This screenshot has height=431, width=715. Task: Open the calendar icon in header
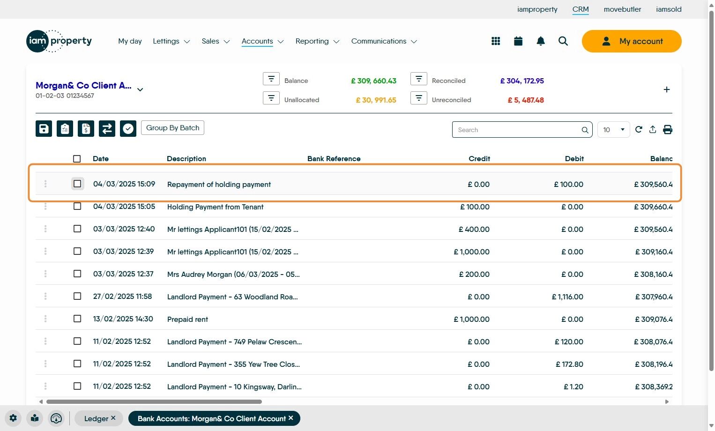pos(518,41)
